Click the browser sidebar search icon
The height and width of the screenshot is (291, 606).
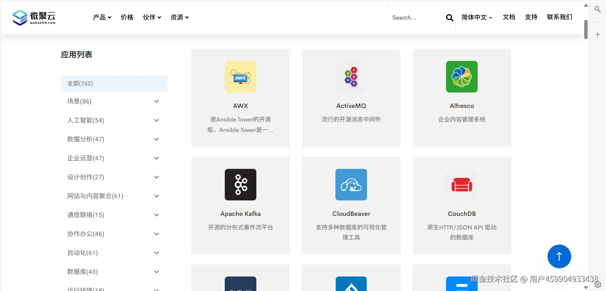(x=597, y=9)
